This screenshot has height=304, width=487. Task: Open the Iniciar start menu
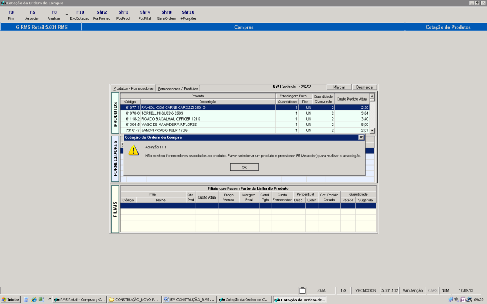[11, 300]
